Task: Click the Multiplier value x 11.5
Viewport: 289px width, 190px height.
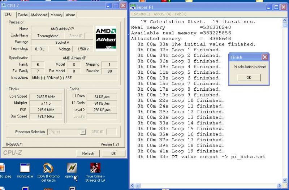Action: (x=46, y=103)
